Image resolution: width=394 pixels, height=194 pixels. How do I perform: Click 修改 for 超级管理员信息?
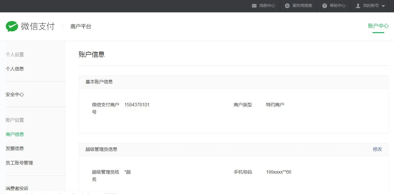tap(378, 149)
